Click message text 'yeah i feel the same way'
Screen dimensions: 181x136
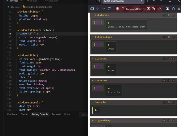click(126, 27)
